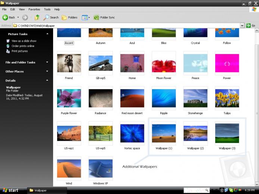259x194 pixels.
Task: Open the Views dropdown in toolbar
Action: point(86,18)
